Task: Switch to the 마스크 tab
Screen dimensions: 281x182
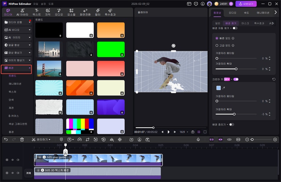Action: [245, 23]
